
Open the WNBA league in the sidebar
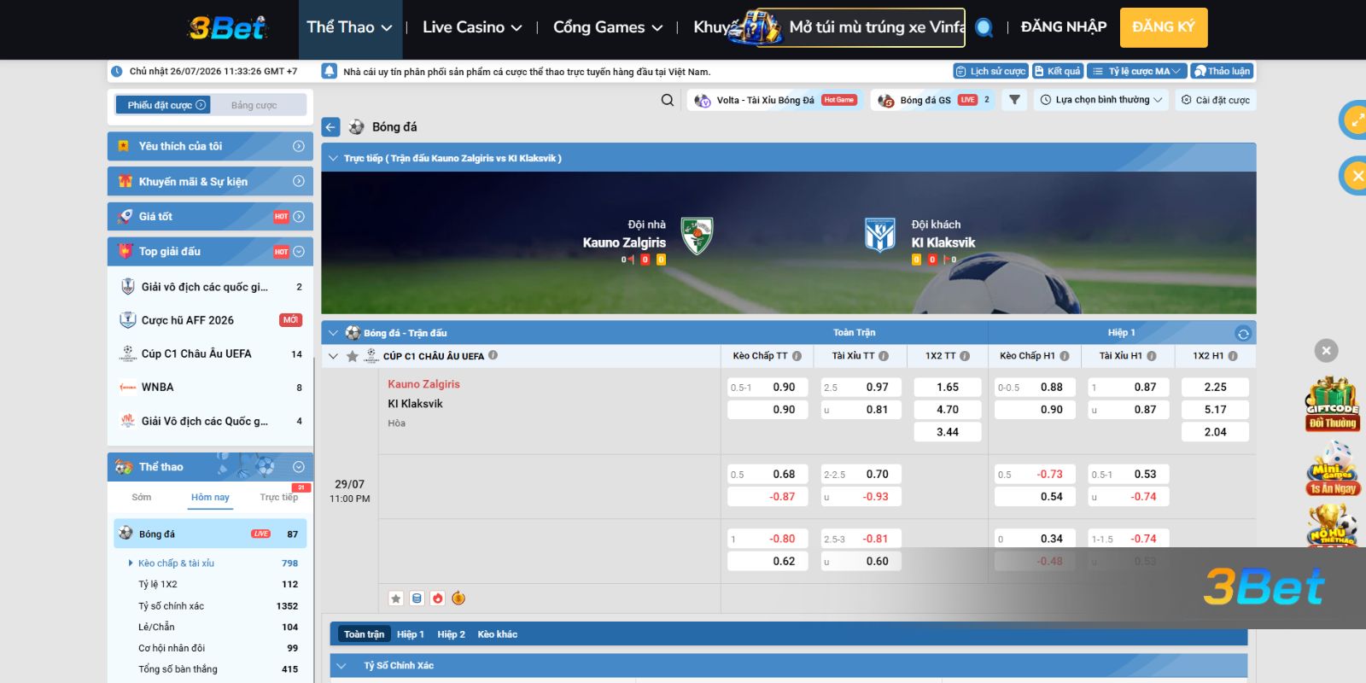[210, 387]
